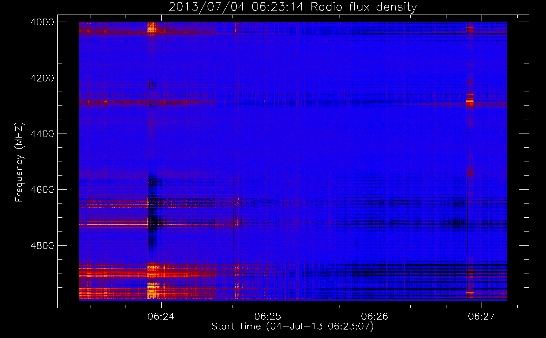Click the 4800 frequency axis label
This screenshot has width=546, height=338.
click(42, 246)
